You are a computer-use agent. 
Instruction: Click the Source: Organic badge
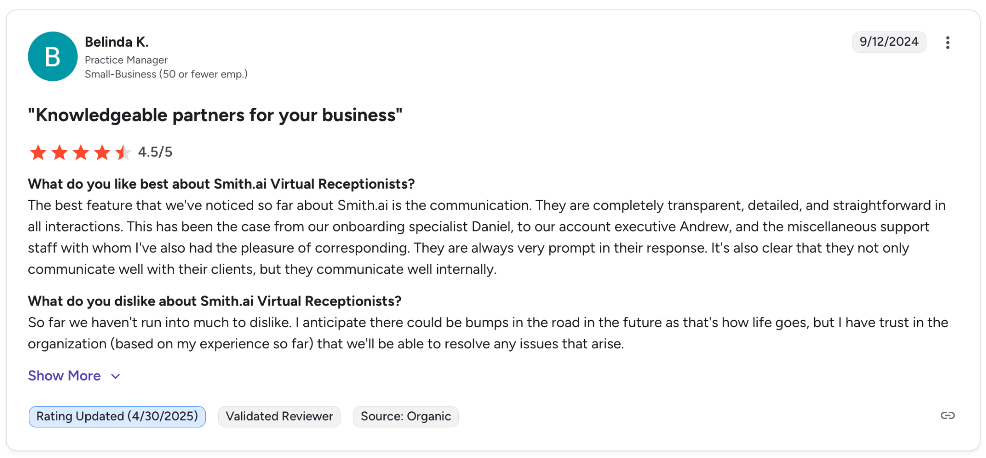pos(405,416)
